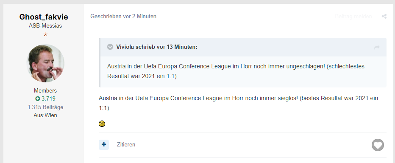Click the Members group label
Image resolution: width=395 pixels, height=163 pixels.
(45, 90)
